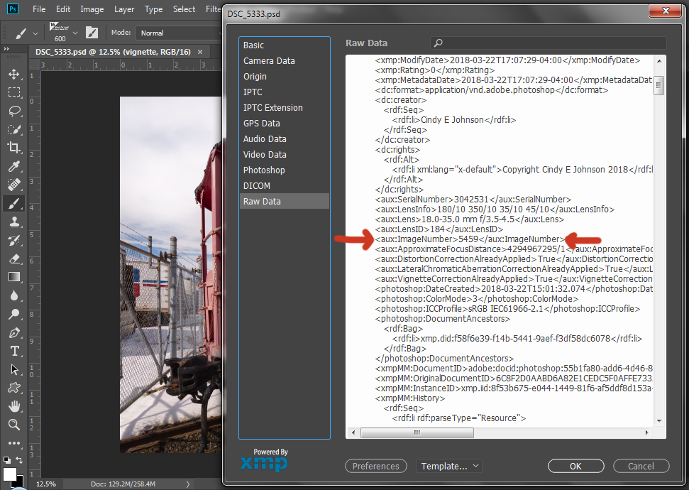Image resolution: width=689 pixels, height=490 pixels.
Task: Activate the Zoom tool
Action: [x=14, y=425]
